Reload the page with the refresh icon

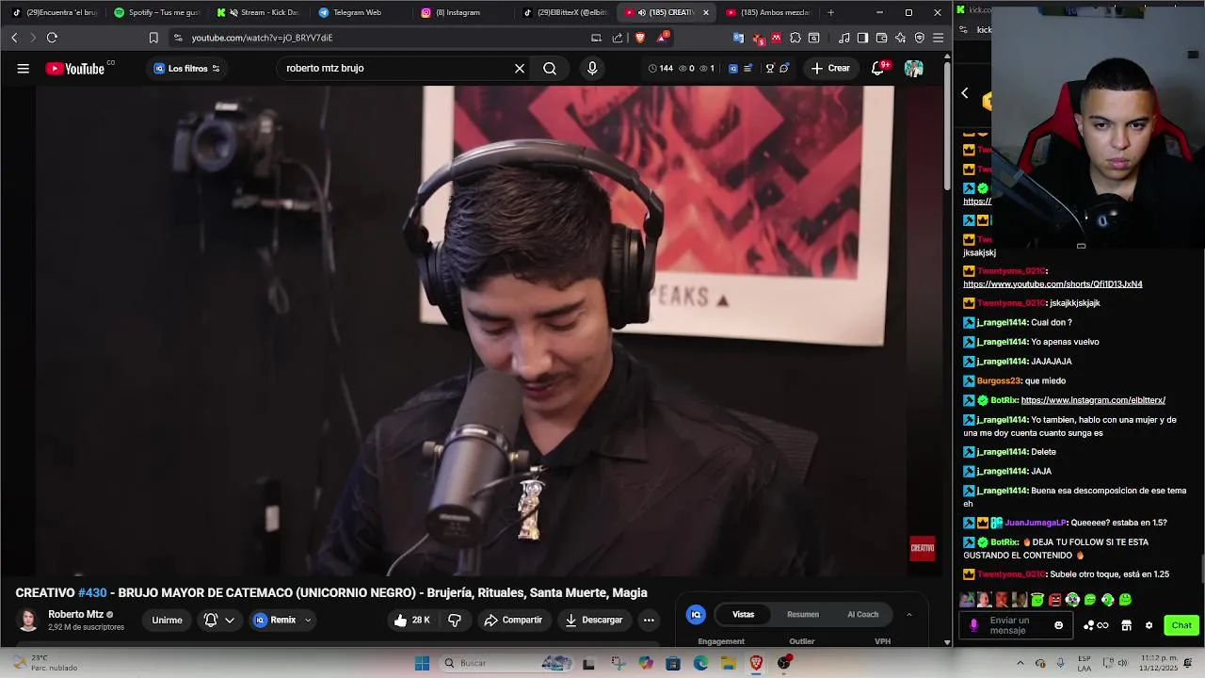pyautogui.click(x=52, y=38)
